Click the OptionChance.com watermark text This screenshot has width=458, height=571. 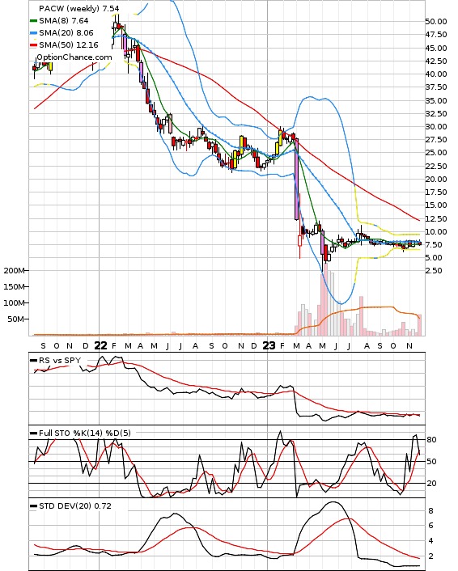(74, 57)
